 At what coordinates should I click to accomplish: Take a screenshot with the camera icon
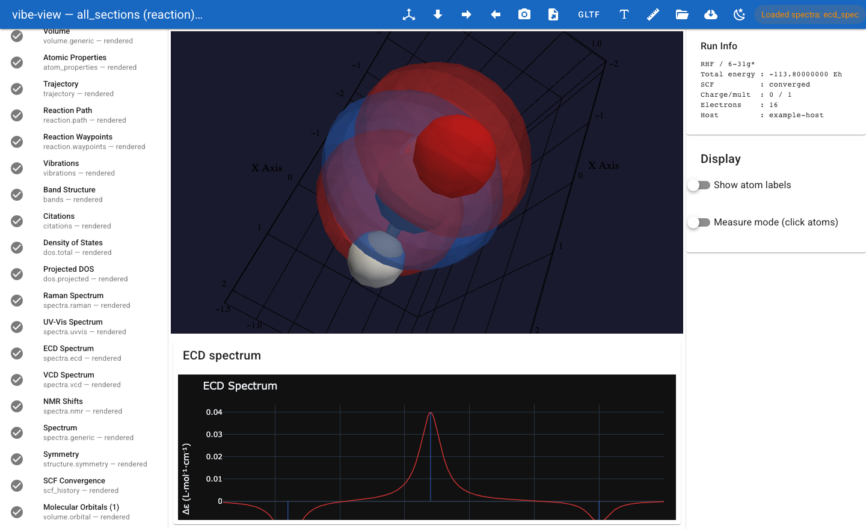coord(524,14)
